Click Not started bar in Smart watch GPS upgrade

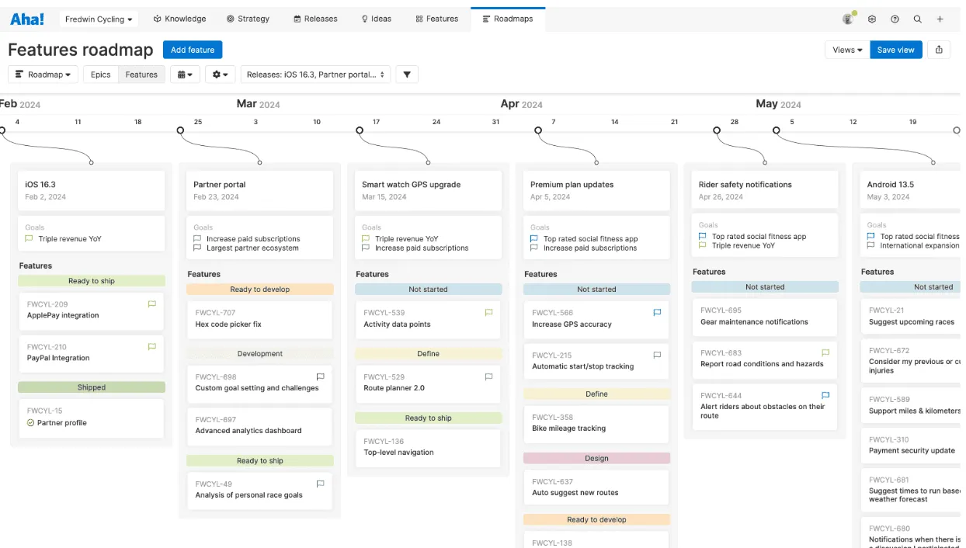[429, 290]
